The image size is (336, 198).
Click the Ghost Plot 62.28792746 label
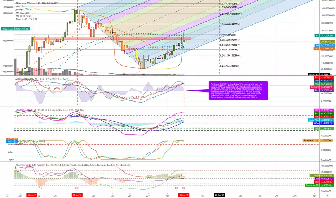click(322, 120)
